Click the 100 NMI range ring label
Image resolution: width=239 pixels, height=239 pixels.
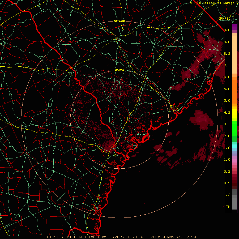(119, 21)
